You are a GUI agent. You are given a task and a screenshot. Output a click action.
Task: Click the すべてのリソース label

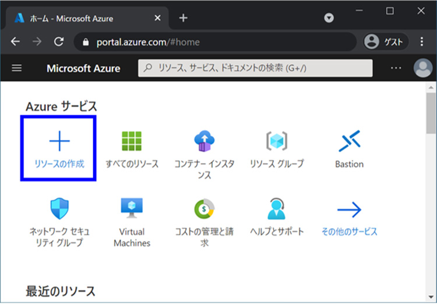(x=132, y=164)
